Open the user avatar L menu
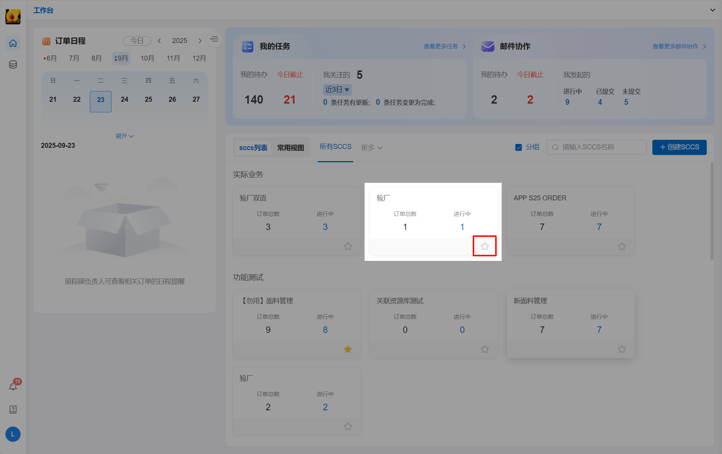Image resolution: width=722 pixels, height=454 pixels. pos(13,434)
